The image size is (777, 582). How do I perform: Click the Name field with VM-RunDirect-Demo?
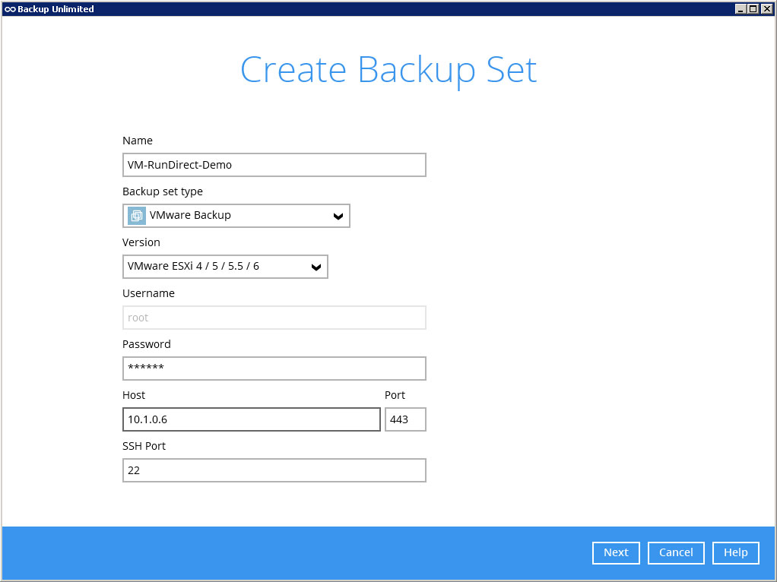pyautogui.click(x=274, y=165)
